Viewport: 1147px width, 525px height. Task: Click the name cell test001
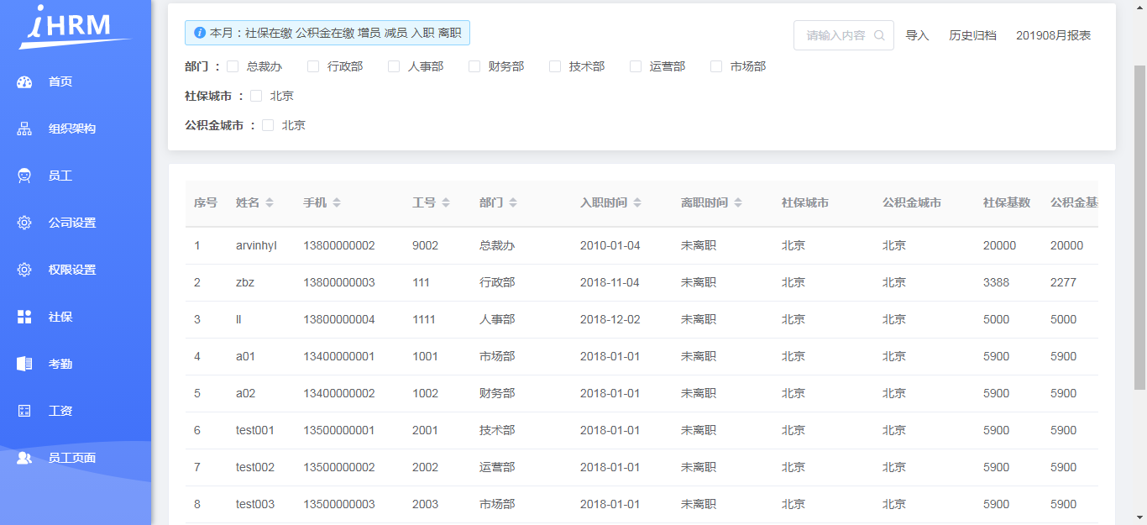point(255,430)
